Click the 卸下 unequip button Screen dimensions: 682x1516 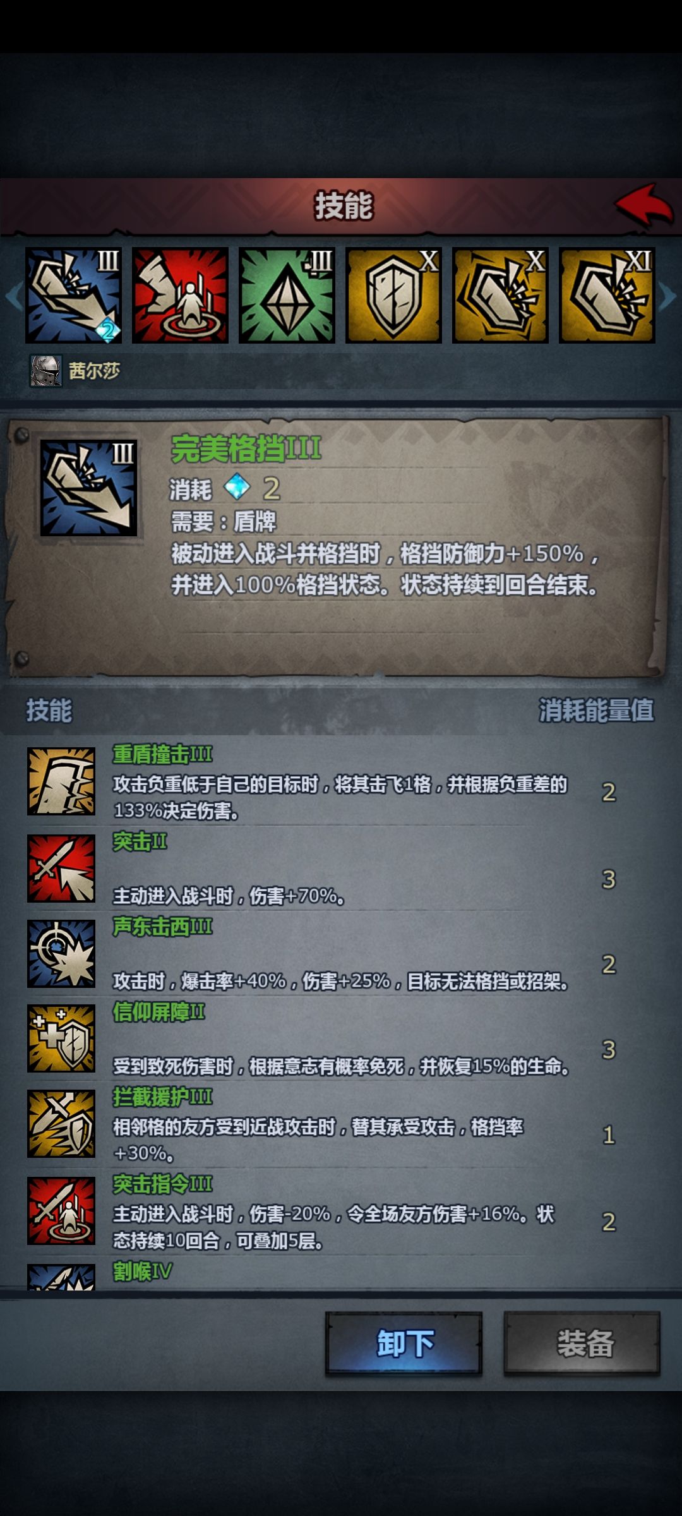(404, 1344)
